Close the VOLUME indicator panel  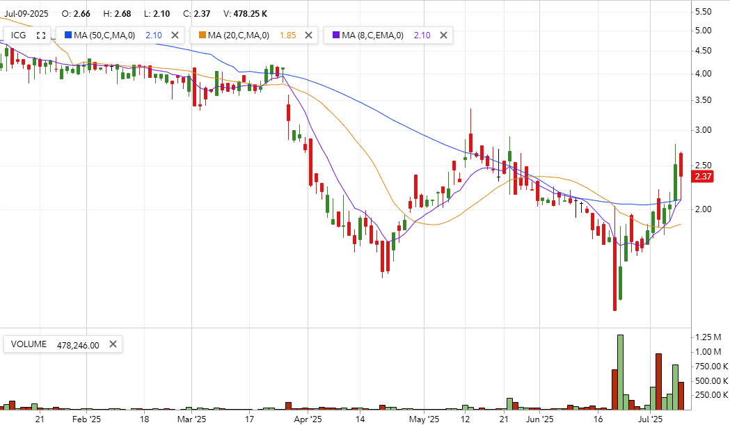point(113,344)
